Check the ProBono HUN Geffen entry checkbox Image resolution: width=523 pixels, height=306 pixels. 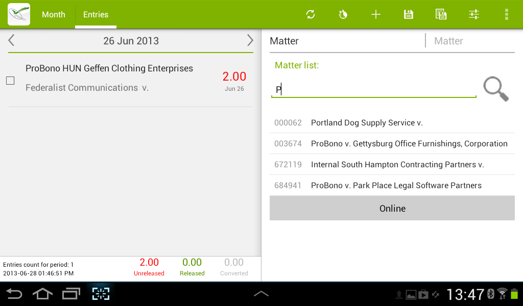[10, 81]
